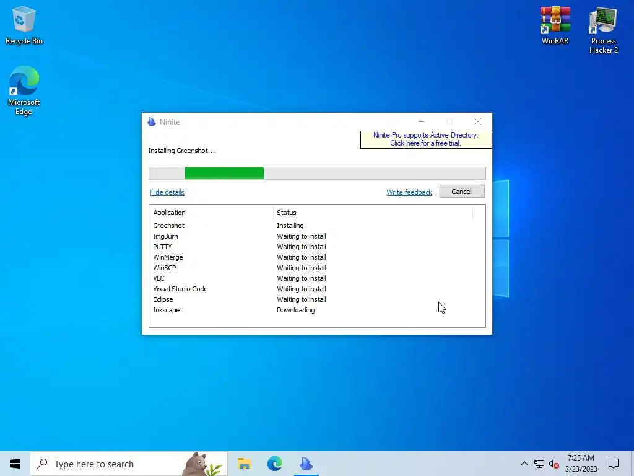Click the bear illustration in search box

point(202,464)
